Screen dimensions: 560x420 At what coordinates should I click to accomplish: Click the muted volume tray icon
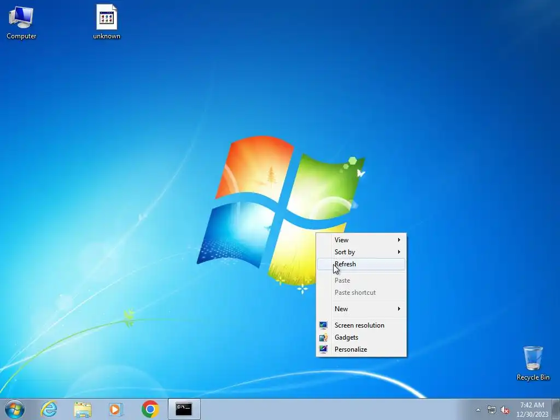click(505, 410)
